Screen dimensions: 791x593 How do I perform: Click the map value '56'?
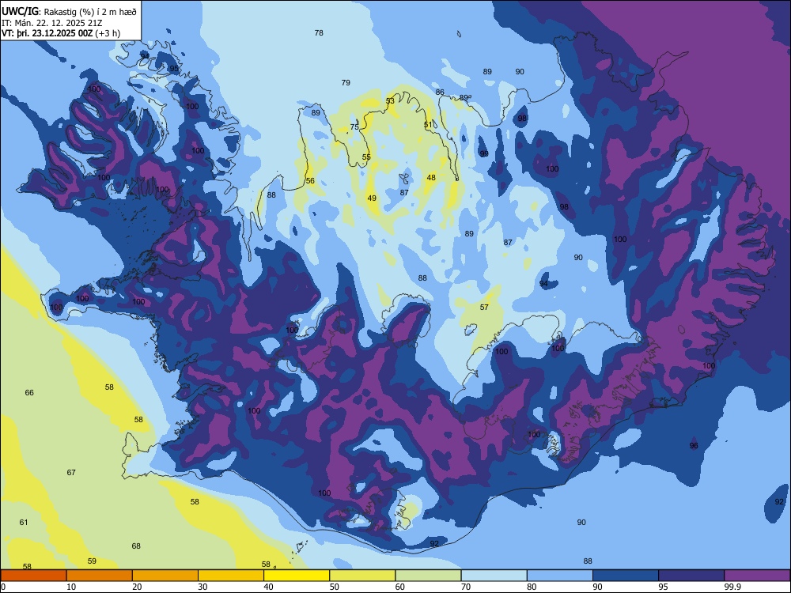click(310, 180)
